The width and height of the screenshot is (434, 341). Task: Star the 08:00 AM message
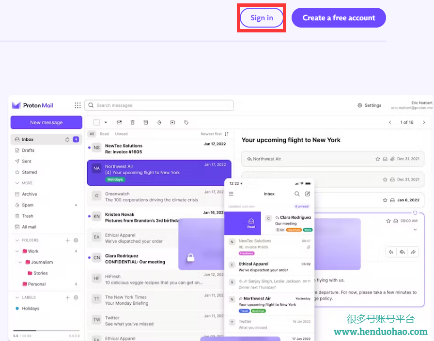(388, 221)
